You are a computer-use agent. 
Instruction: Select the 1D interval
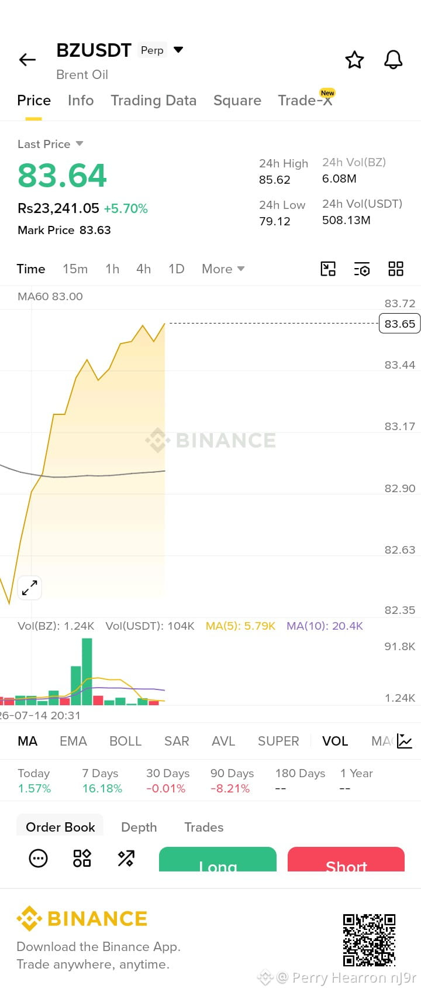click(177, 269)
